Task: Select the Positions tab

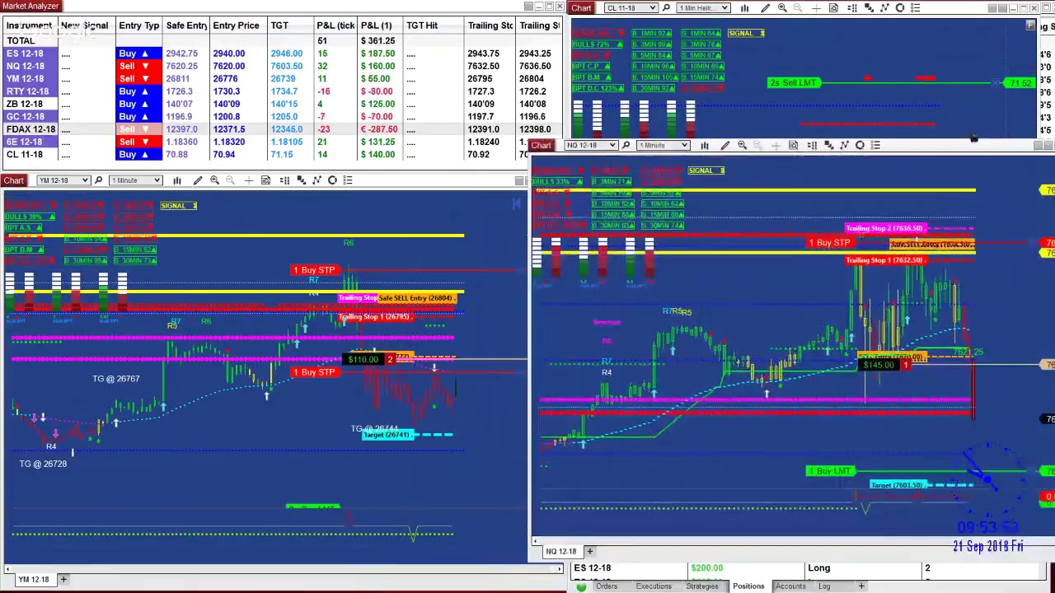Action: click(x=748, y=586)
